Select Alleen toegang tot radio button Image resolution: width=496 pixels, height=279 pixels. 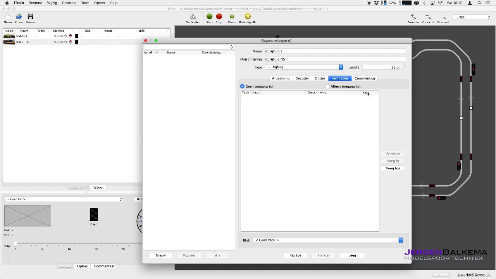pyautogui.click(x=327, y=86)
